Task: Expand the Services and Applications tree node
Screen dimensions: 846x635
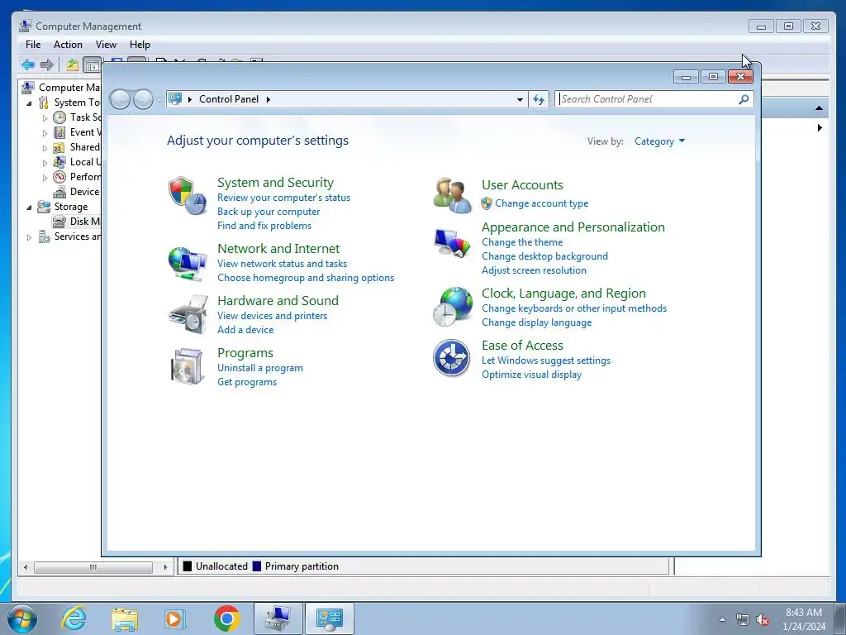Action: point(29,237)
